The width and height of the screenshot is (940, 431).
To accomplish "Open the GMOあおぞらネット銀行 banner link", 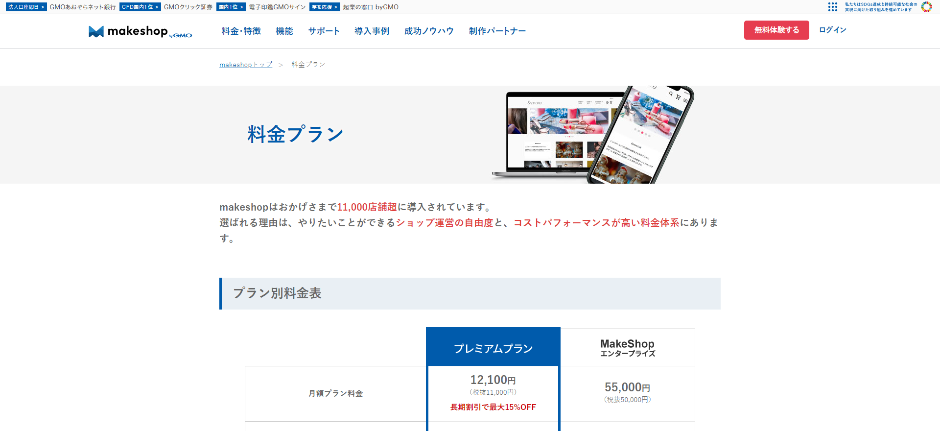I will (83, 7).
